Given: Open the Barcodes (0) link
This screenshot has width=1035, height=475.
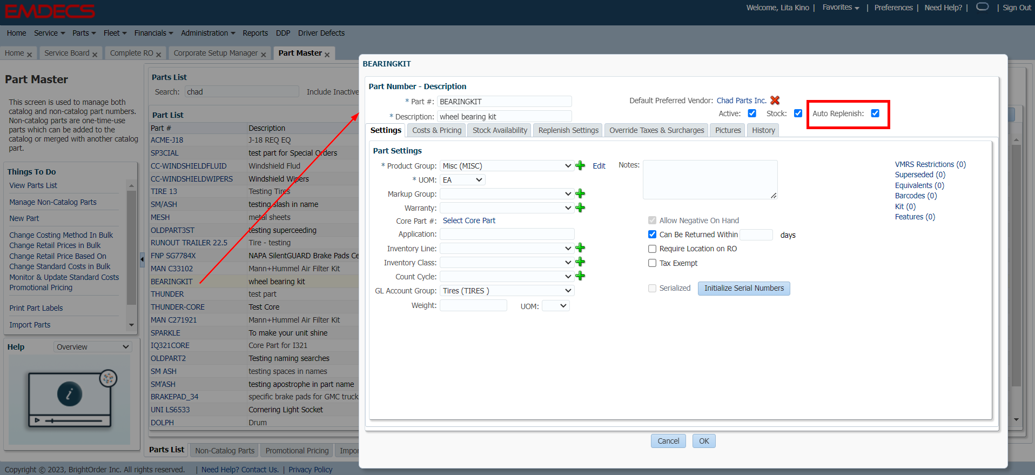Looking at the screenshot, I should 916,196.
